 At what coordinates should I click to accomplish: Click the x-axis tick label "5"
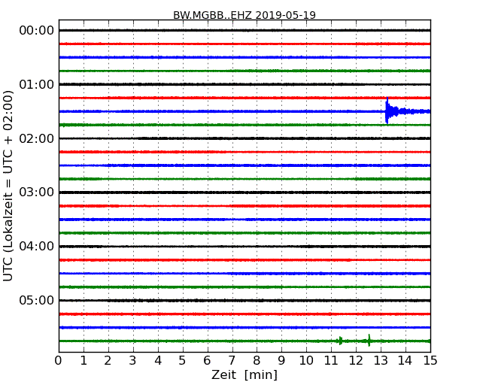click(x=182, y=361)
